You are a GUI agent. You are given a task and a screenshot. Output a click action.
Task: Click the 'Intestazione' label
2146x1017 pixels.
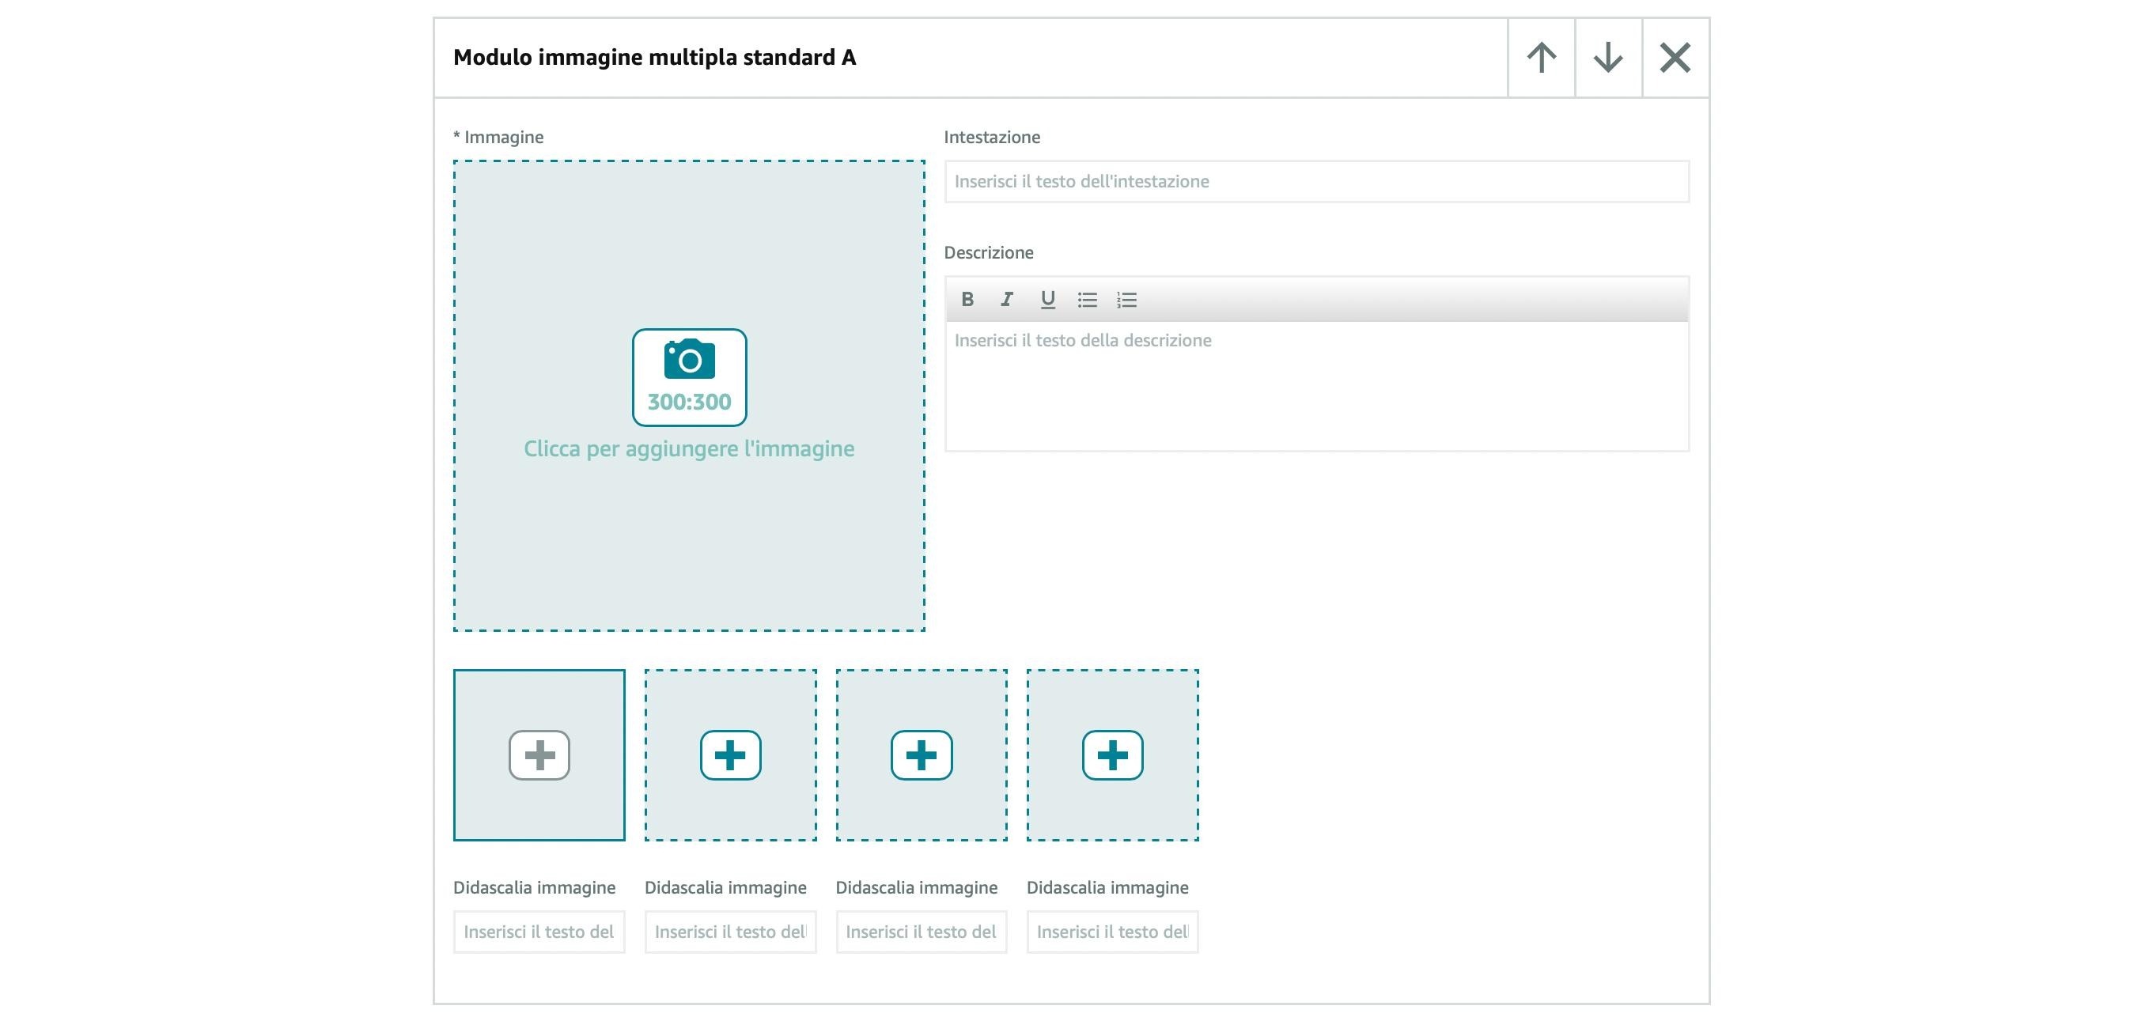992,138
